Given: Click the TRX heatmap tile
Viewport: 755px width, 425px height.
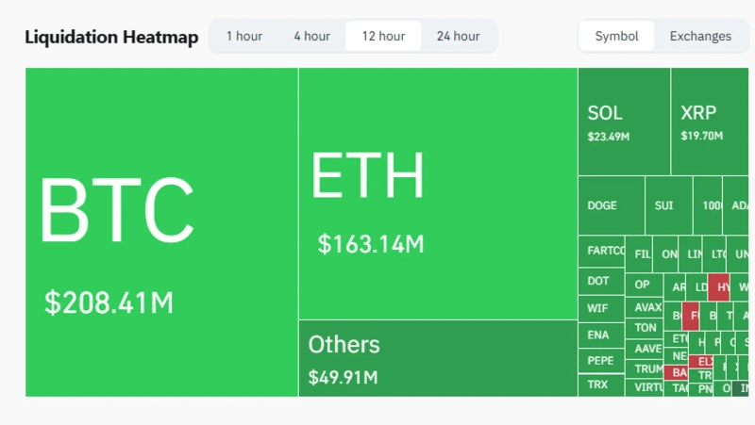Looking at the screenshot, I should 599,384.
